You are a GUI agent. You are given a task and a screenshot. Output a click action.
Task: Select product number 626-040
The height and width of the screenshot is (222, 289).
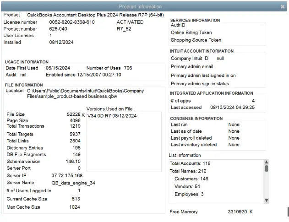(x=58, y=29)
